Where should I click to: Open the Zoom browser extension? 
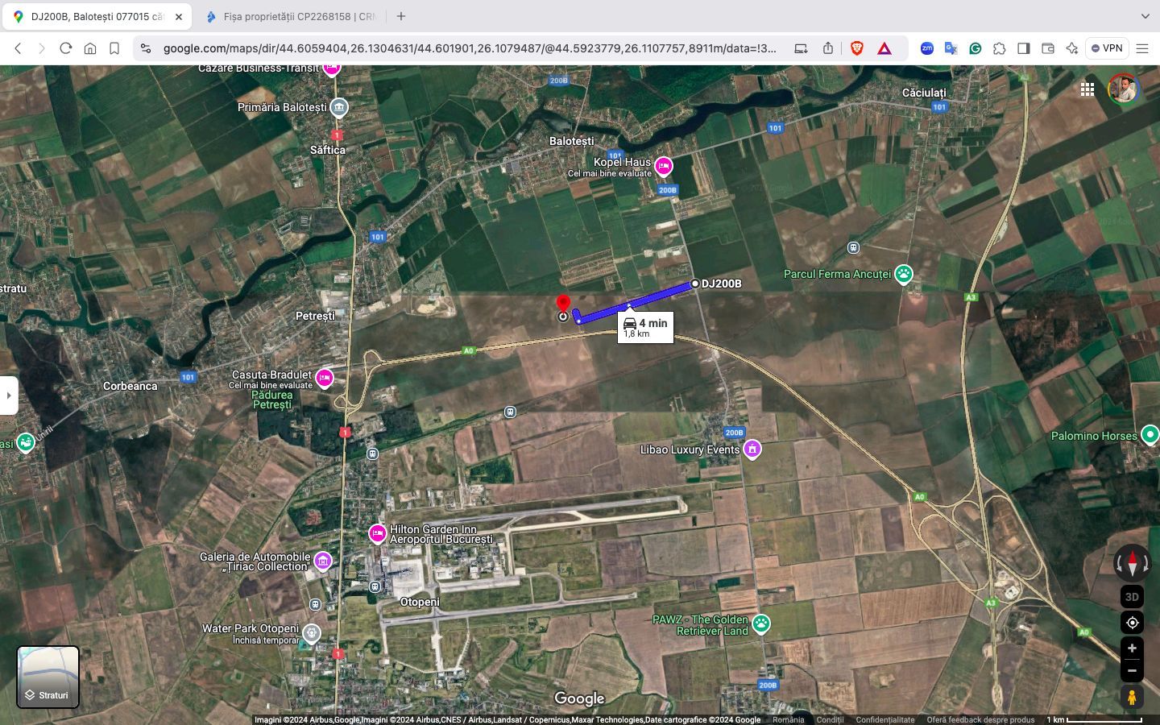[927, 48]
